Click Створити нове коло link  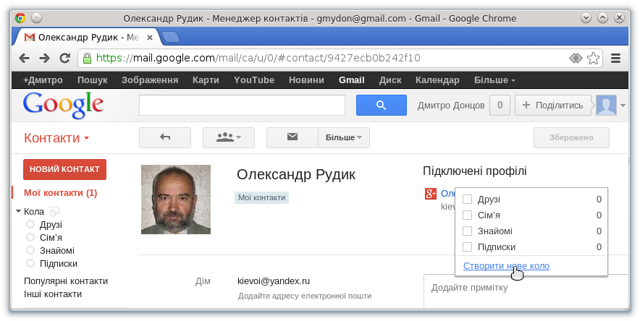coord(506,266)
